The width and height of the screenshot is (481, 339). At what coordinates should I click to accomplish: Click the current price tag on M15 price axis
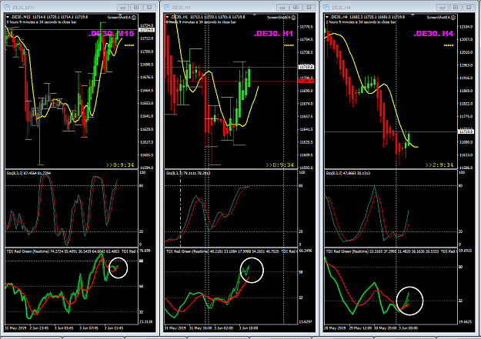pyautogui.click(x=147, y=30)
